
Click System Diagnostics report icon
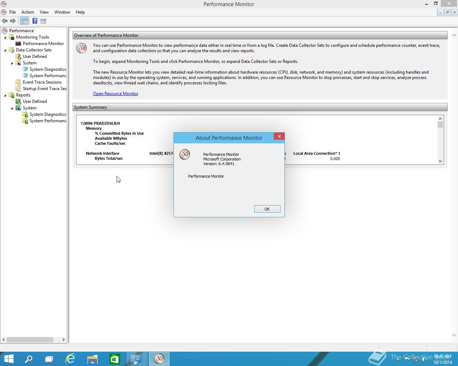tap(25, 114)
